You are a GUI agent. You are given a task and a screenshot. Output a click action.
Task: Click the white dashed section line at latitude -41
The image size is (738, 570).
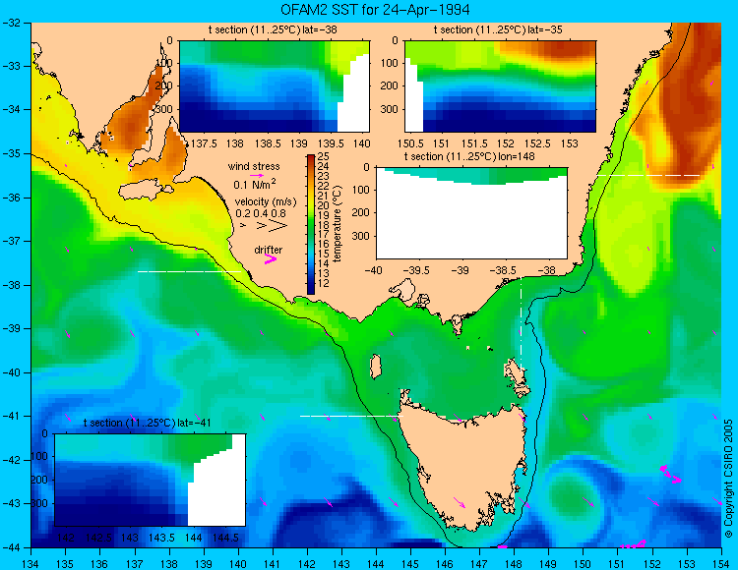[x=351, y=416]
